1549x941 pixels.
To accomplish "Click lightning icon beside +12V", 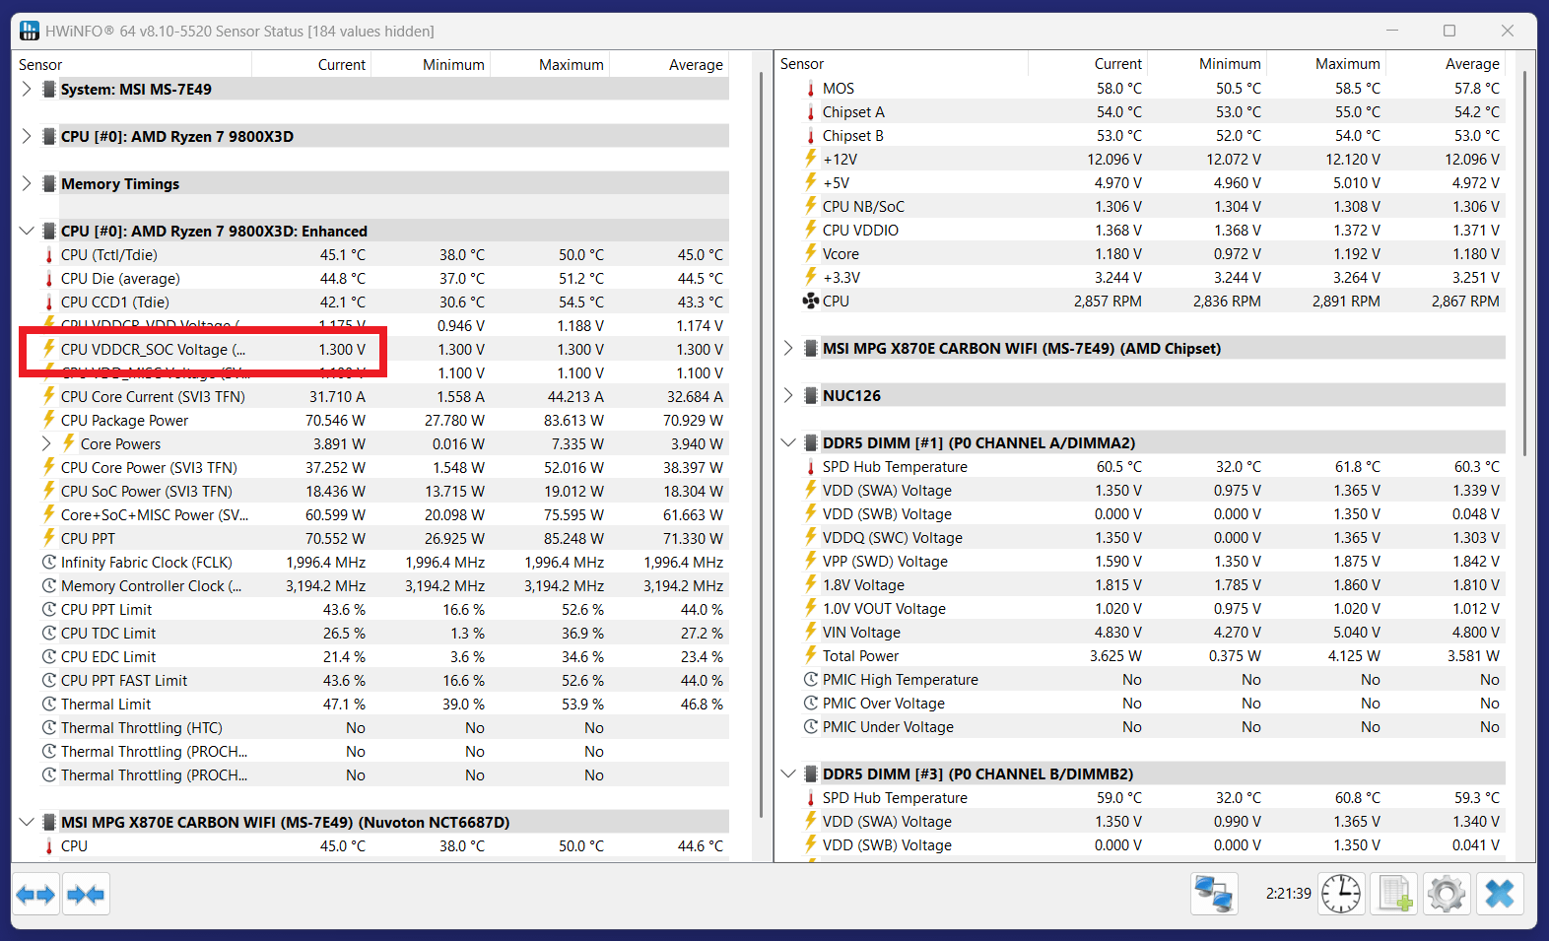I will coord(810,159).
